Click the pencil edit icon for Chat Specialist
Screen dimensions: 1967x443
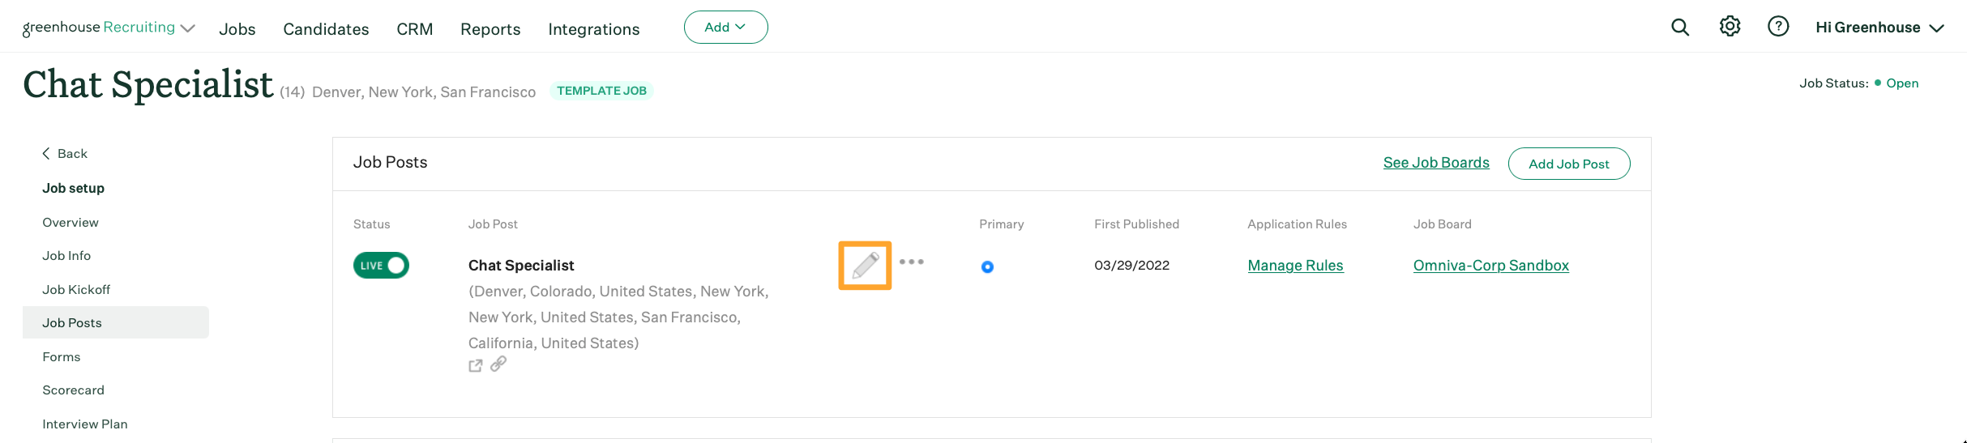click(x=865, y=265)
